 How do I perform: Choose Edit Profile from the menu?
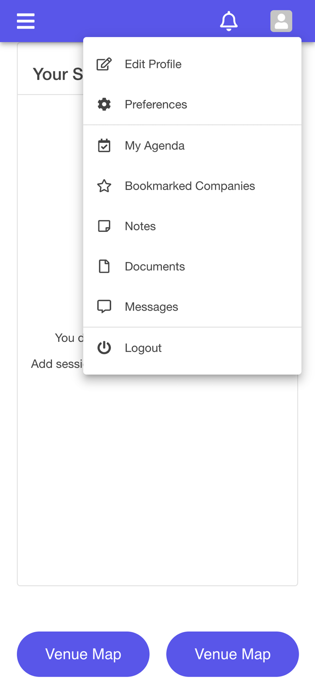(153, 64)
